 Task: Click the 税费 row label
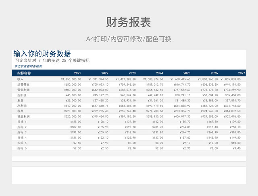click(x=21, y=111)
